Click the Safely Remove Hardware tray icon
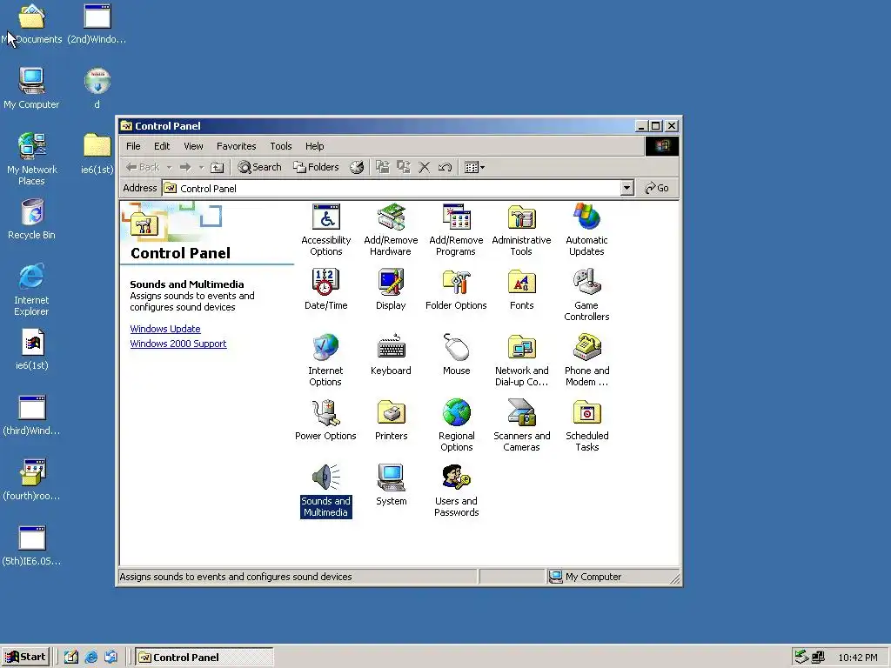Viewport: 891px width, 668px height. tap(801, 658)
